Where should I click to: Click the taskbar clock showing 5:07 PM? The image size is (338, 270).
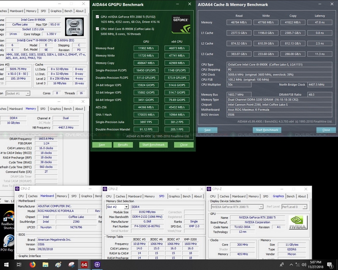[x=316, y=265]
